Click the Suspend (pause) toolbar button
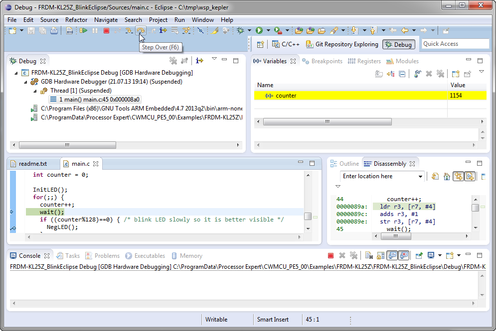Viewport: 496px width, 331px height. [95, 31]
